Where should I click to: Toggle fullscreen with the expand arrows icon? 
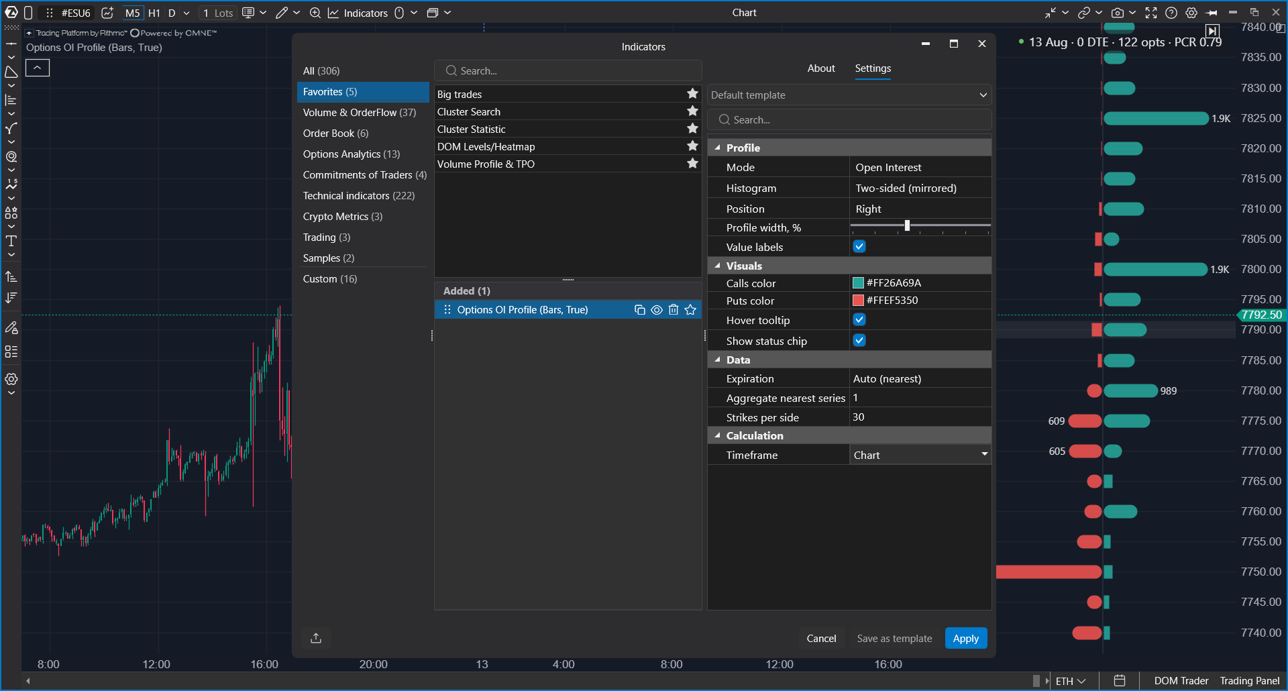(1151, 13)
